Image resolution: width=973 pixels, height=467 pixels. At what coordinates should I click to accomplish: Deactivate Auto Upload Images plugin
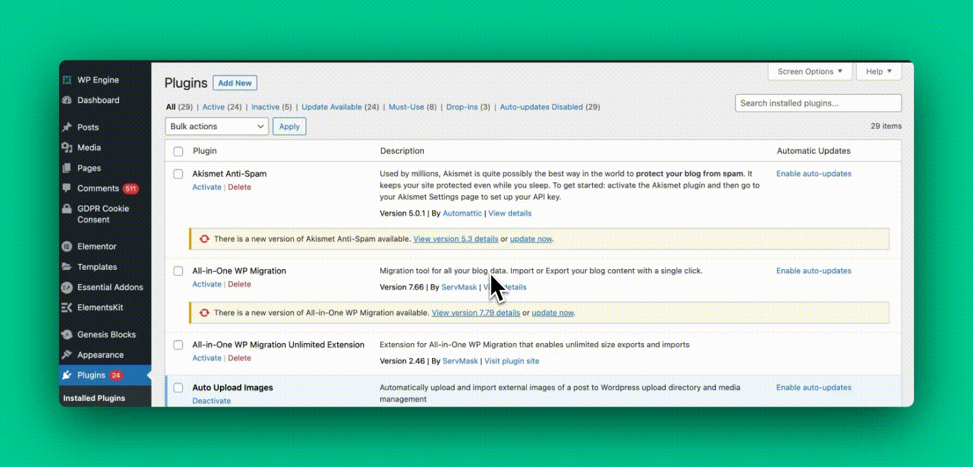tap(211, 401)
